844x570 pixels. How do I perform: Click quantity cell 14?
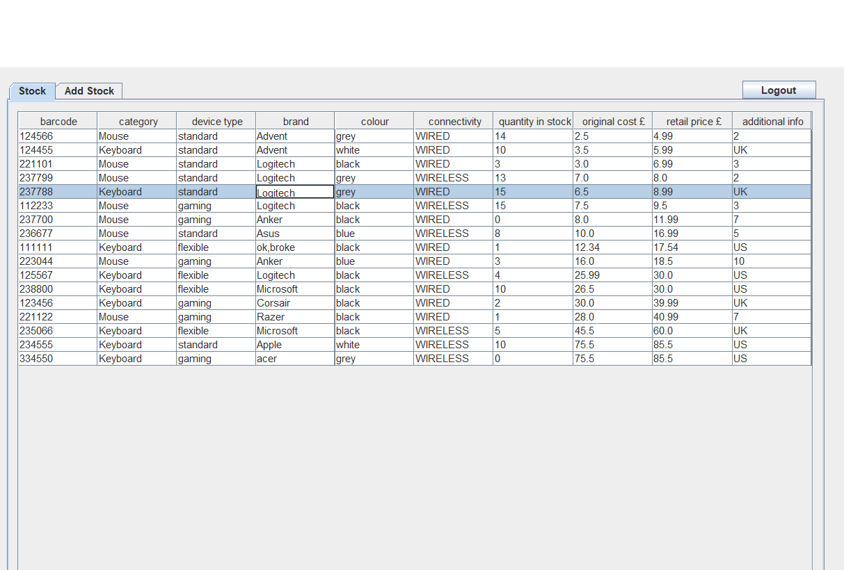pos(533,136)
